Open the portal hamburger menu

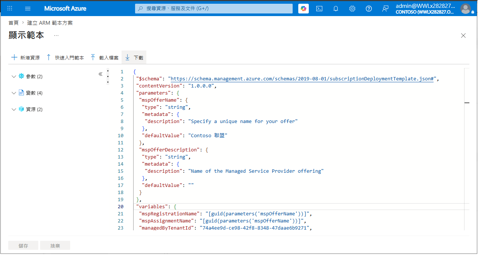point(28,8)
